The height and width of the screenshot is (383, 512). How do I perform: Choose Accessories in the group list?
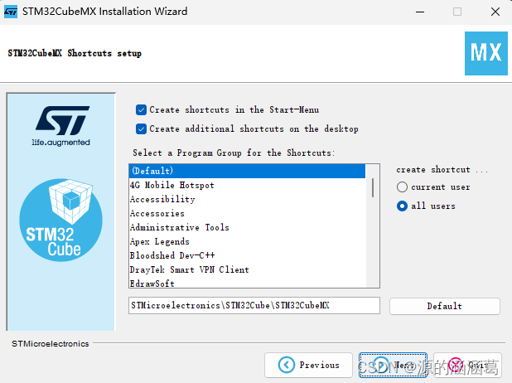click(247, 213)
